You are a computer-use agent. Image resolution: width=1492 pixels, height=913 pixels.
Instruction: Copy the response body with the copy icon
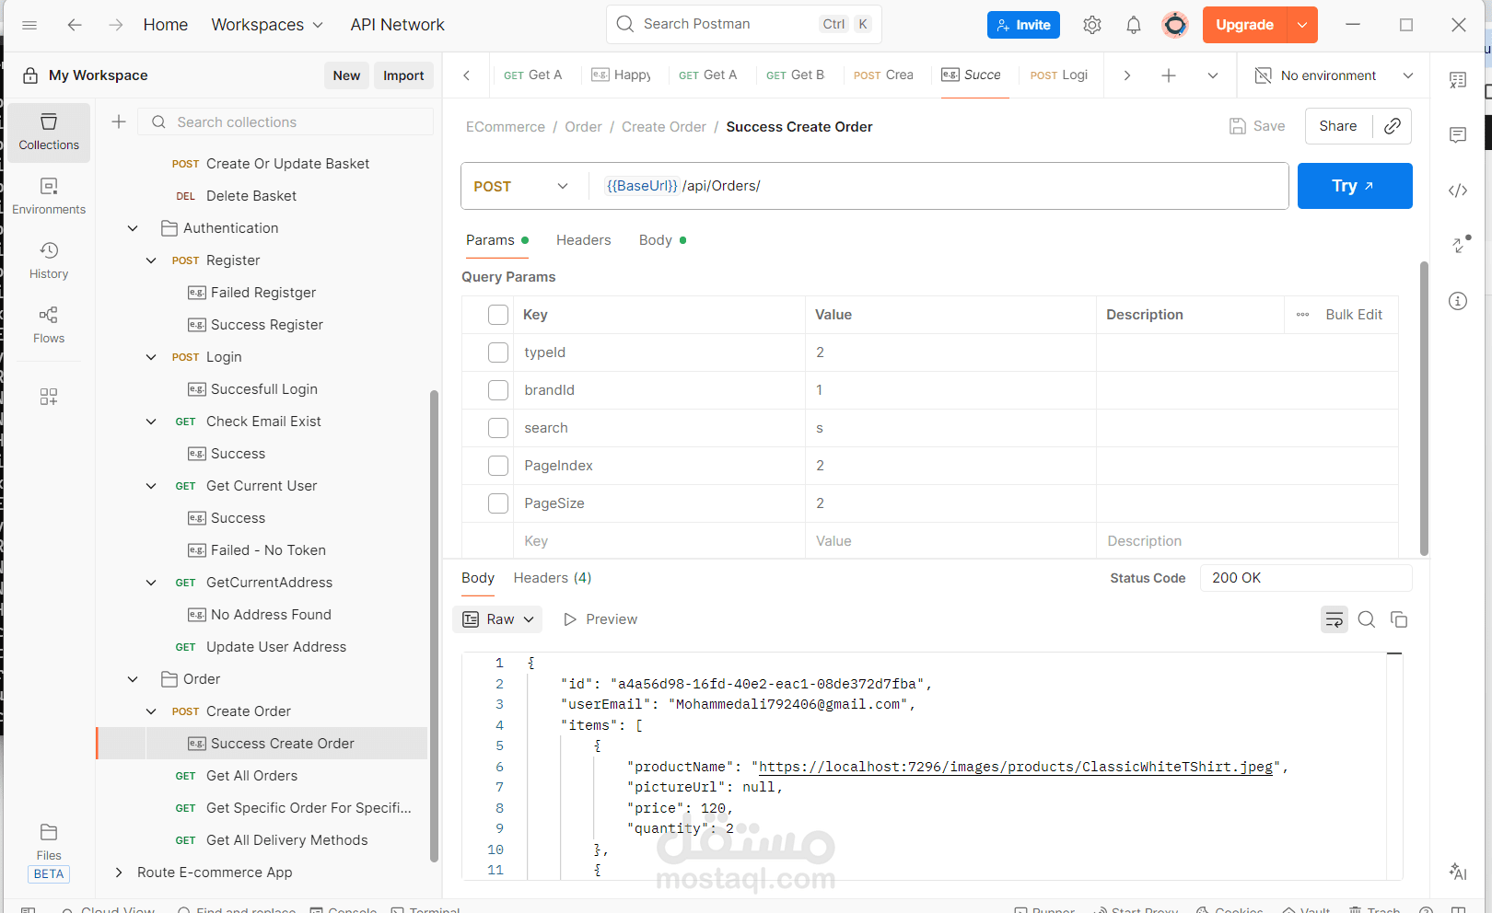tap(1399, 619)
